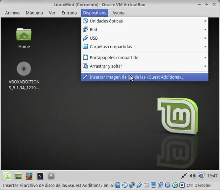Click the keyboard capture arrow indicator
The height and width of the screenshot is (190, 220).
click(182, 185)
